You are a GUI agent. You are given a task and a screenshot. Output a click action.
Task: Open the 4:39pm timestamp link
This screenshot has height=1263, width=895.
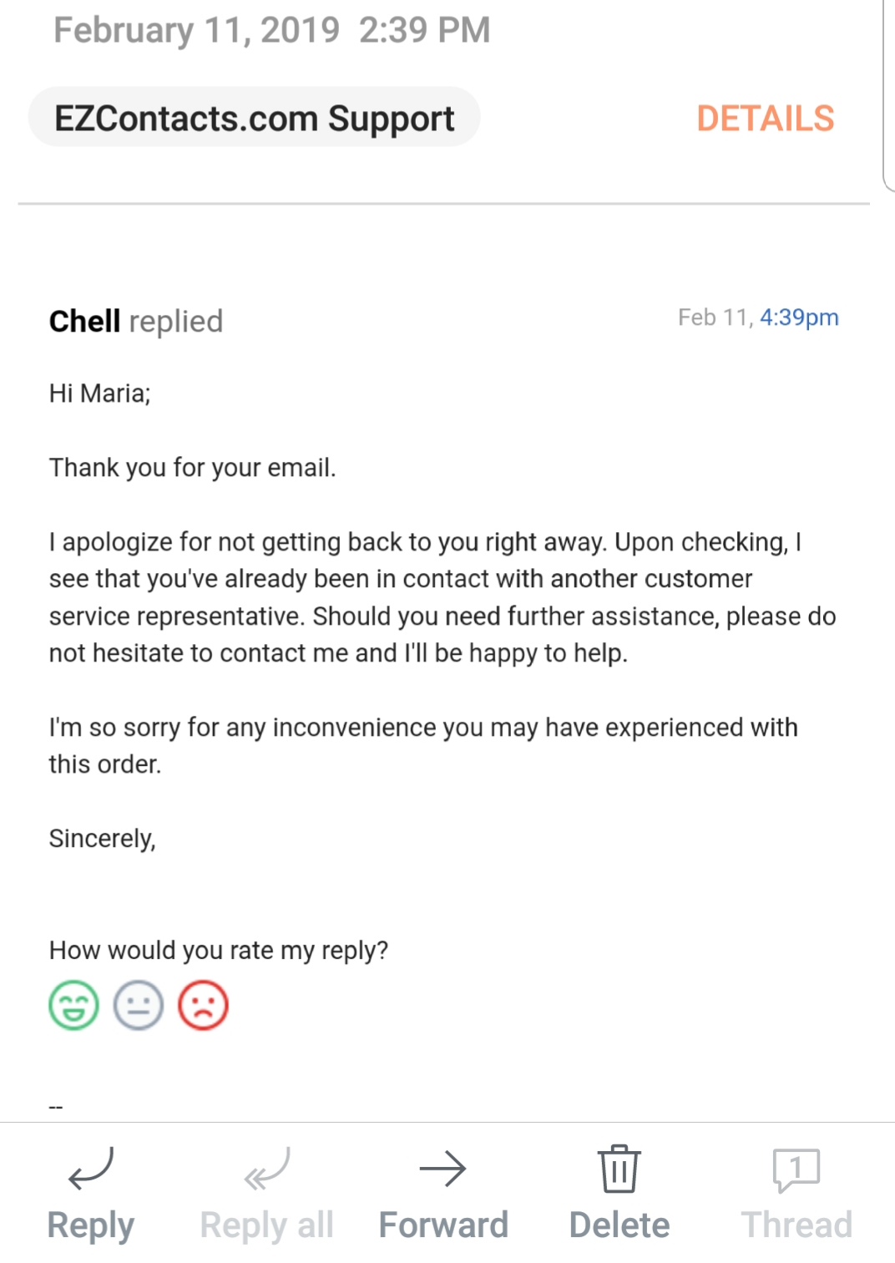[798, 317]
